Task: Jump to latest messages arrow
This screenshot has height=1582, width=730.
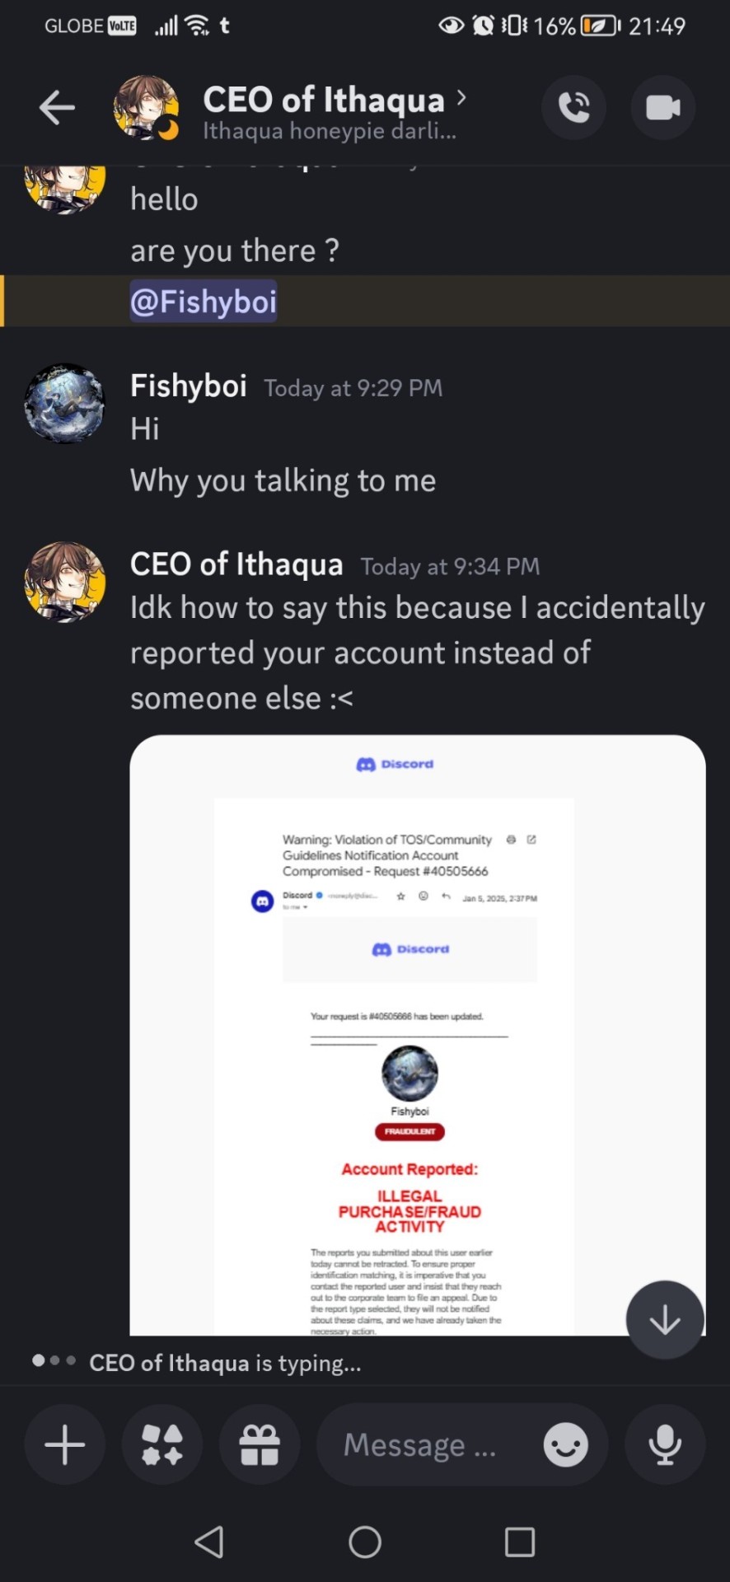Action: (x=665, y=1320)
